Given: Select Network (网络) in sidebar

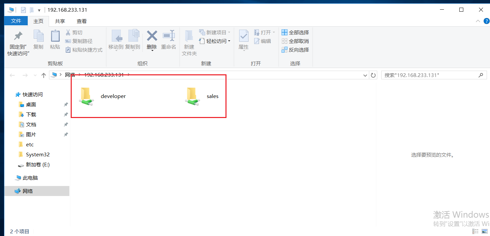Looking at the screenshot, I should coord(37,191).
